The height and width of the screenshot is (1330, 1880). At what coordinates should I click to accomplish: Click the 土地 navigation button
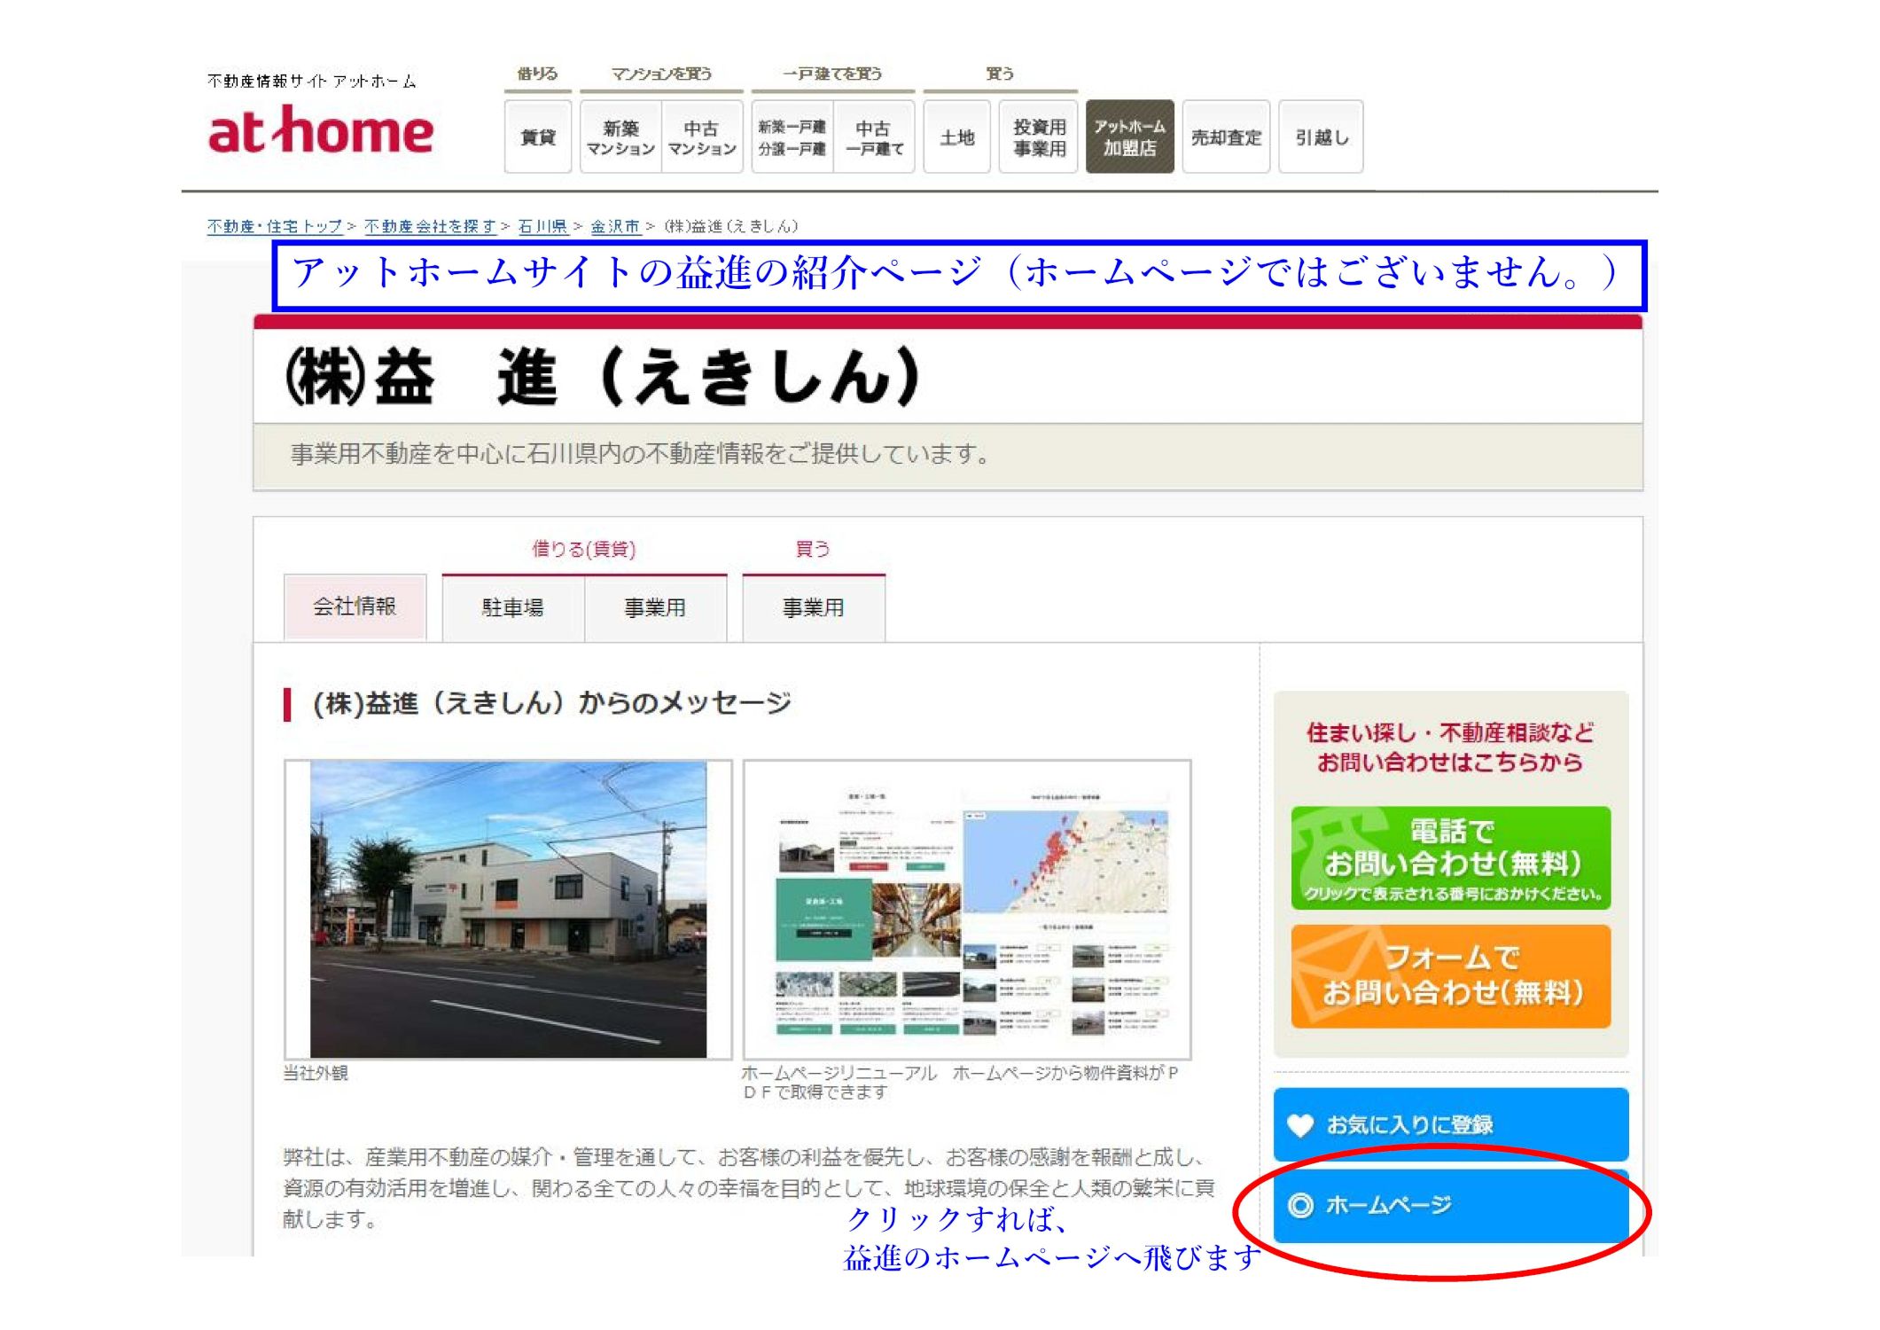coord(956,137)
